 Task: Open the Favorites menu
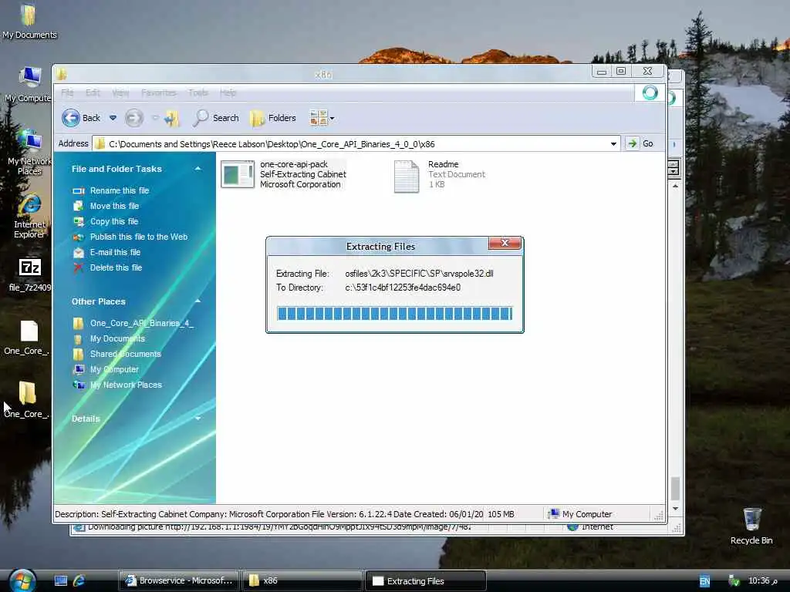point(159,92)
